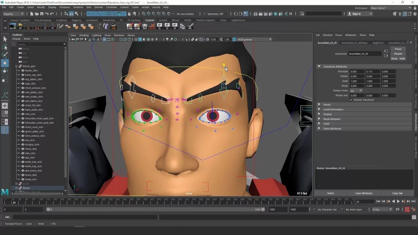Click the New Scene icon
This screenshot has width=418, height=235.
click(31, 14)
